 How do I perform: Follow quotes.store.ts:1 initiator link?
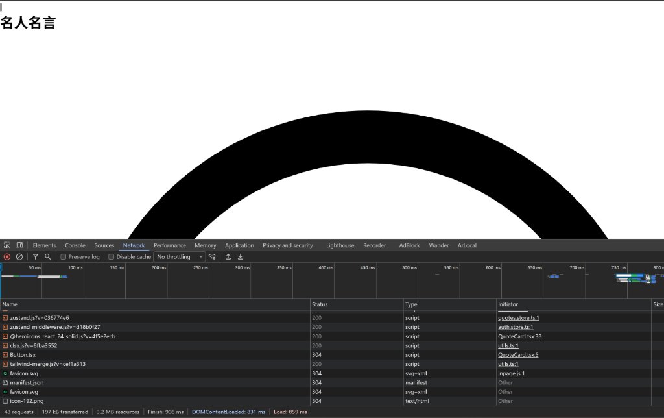click(519, 318)
